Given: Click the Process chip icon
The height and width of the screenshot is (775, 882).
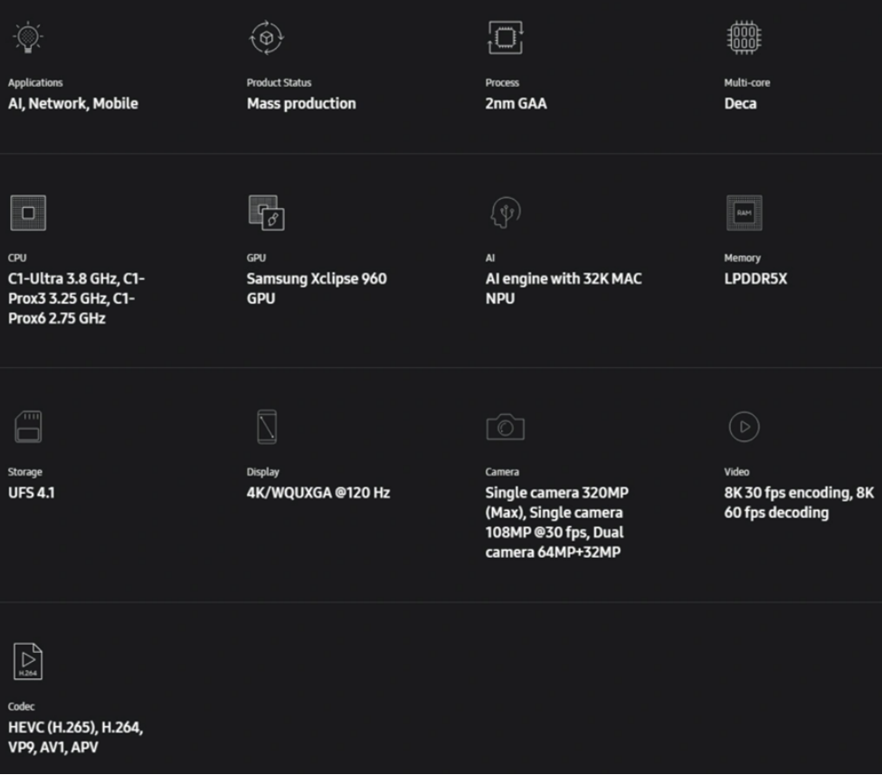Looking at the screenshot, I should [x=506, y=37].
